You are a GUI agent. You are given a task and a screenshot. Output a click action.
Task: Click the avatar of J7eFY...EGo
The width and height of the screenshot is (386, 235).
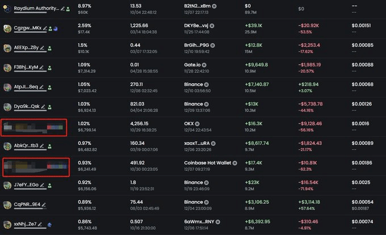point(7,186)
